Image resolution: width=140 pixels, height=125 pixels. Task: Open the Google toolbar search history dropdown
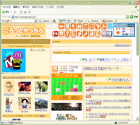tap(36, 21)
